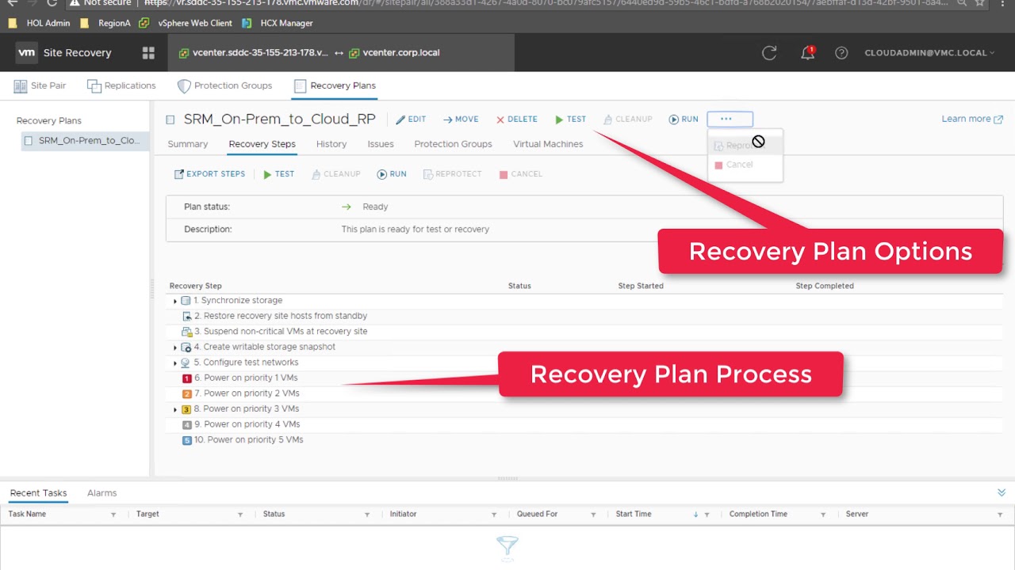Open the Protection Groups sub-tab
This screenshot has height=570, width=1015.
453,144
